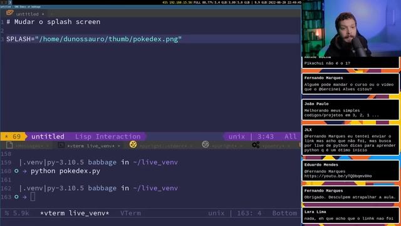Switch to the untitled tab

point(27,14)
